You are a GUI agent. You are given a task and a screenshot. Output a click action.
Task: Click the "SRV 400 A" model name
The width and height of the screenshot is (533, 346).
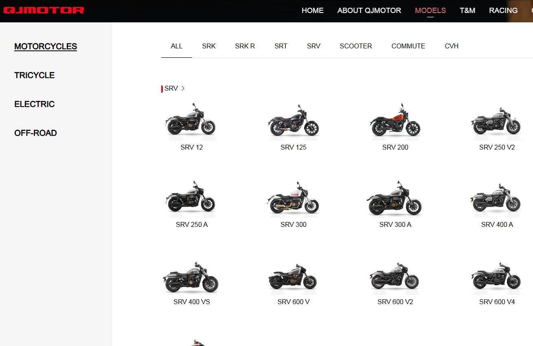[497, 224]
